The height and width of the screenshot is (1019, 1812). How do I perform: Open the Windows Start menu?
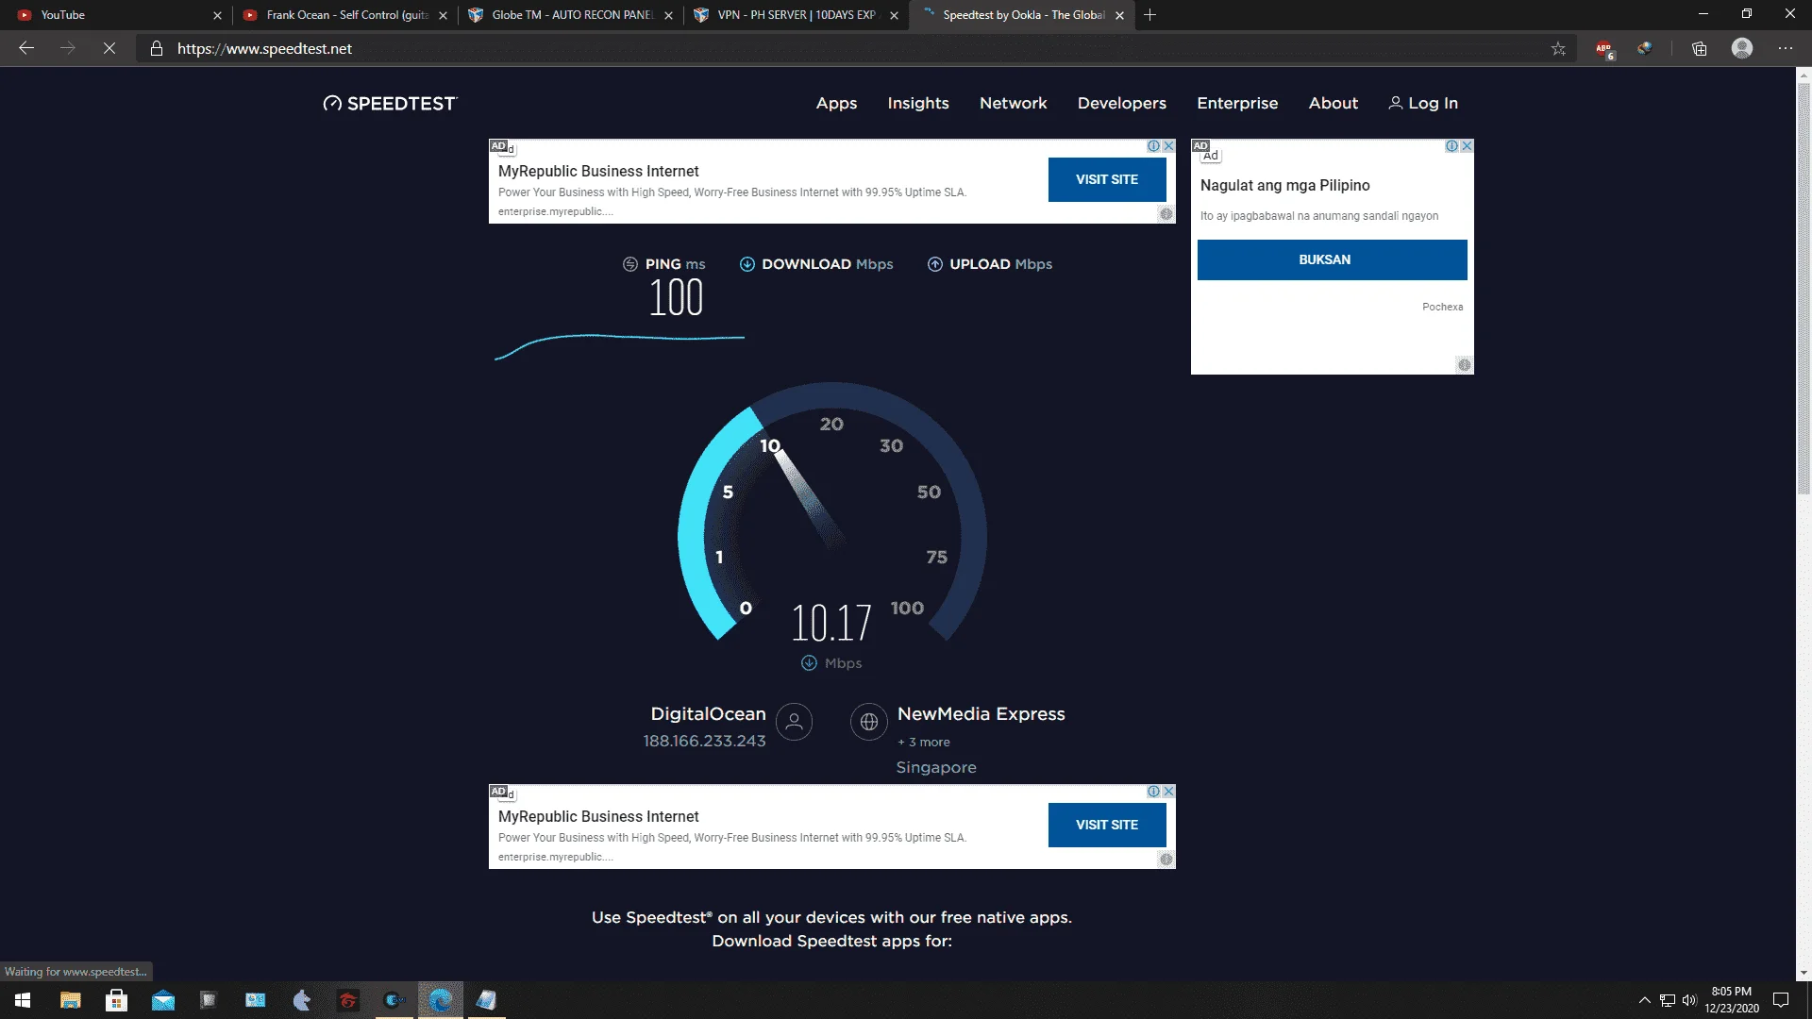(x=23, y=1000)
